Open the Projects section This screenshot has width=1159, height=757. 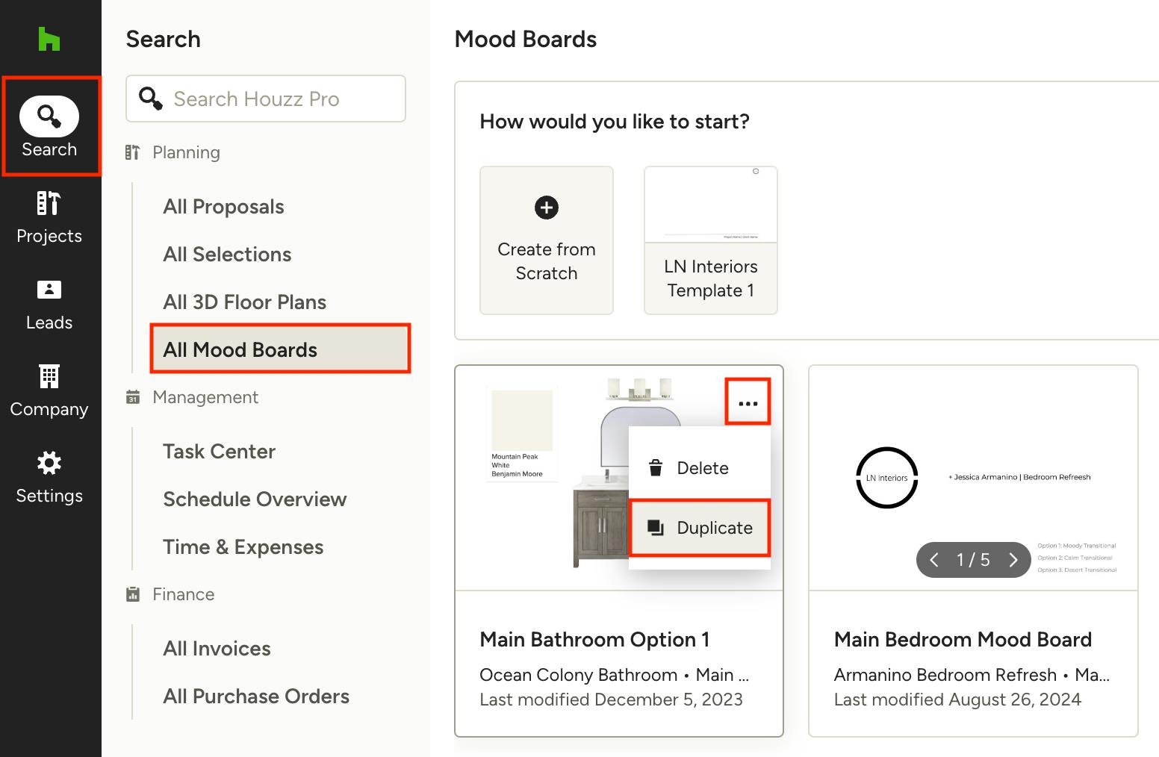(49, 216)
